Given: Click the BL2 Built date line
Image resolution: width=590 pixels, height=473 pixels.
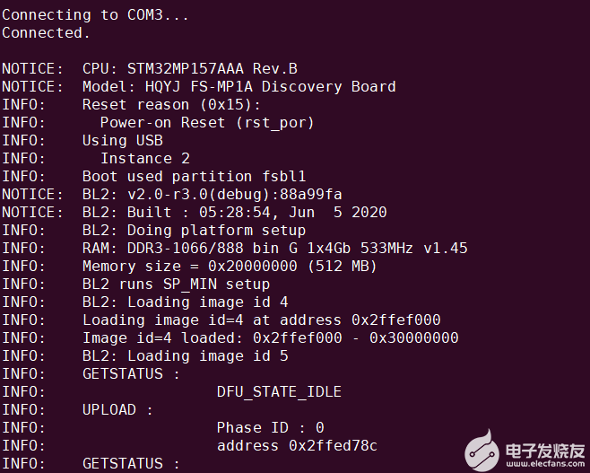Looking at the screenshot, I should [x=234, y=212].
